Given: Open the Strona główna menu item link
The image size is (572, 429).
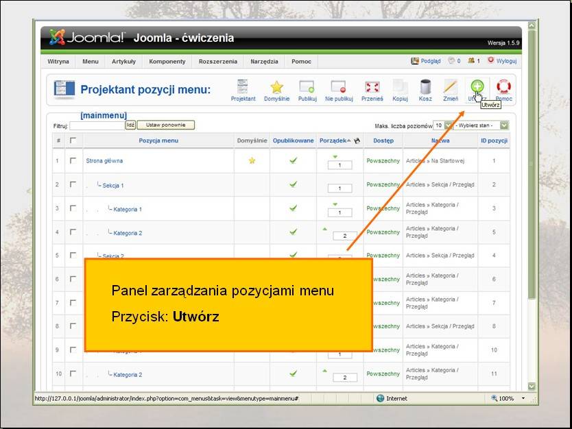Looking at the screenshot, I should [x=104, y=161].
